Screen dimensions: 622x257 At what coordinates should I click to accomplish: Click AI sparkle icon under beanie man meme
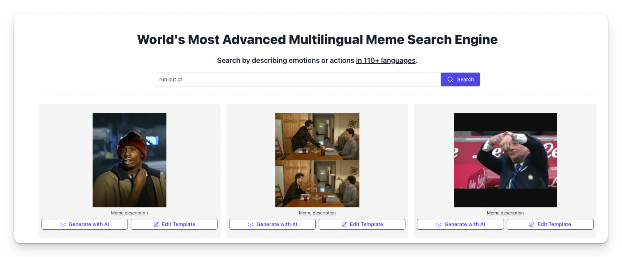point(63,224)
